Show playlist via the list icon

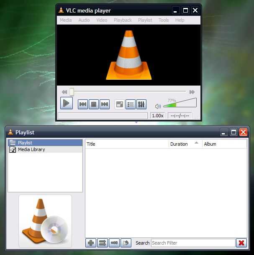tap(131, 104)
